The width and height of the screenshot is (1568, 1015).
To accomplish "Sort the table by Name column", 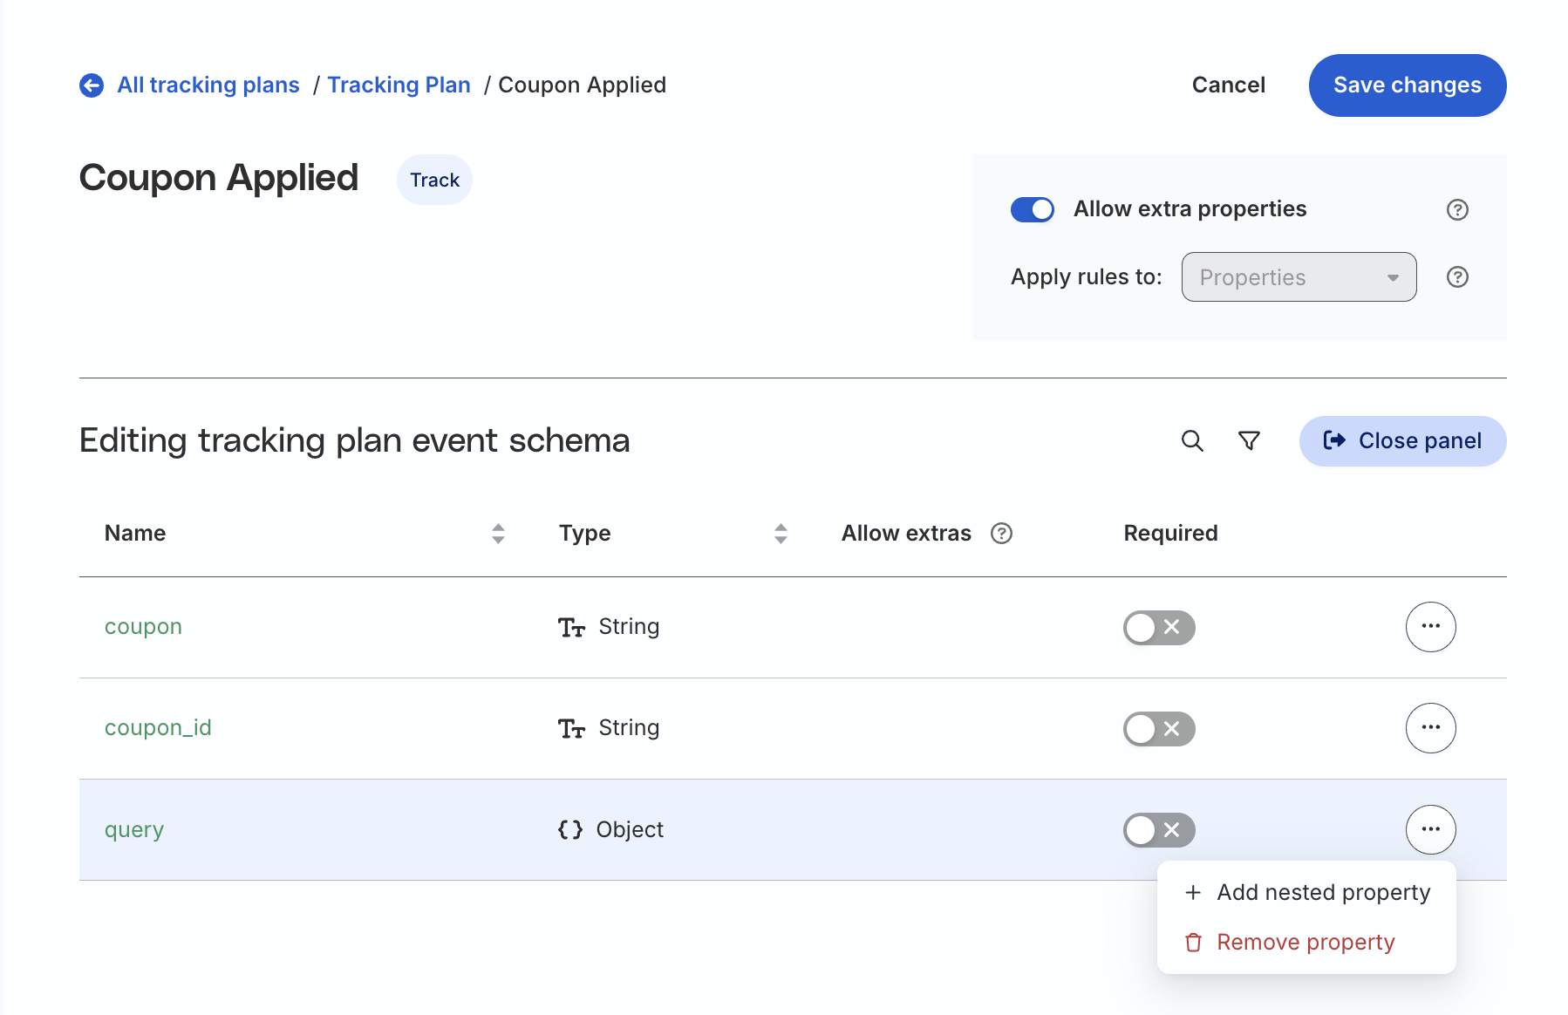I will 498,534.
